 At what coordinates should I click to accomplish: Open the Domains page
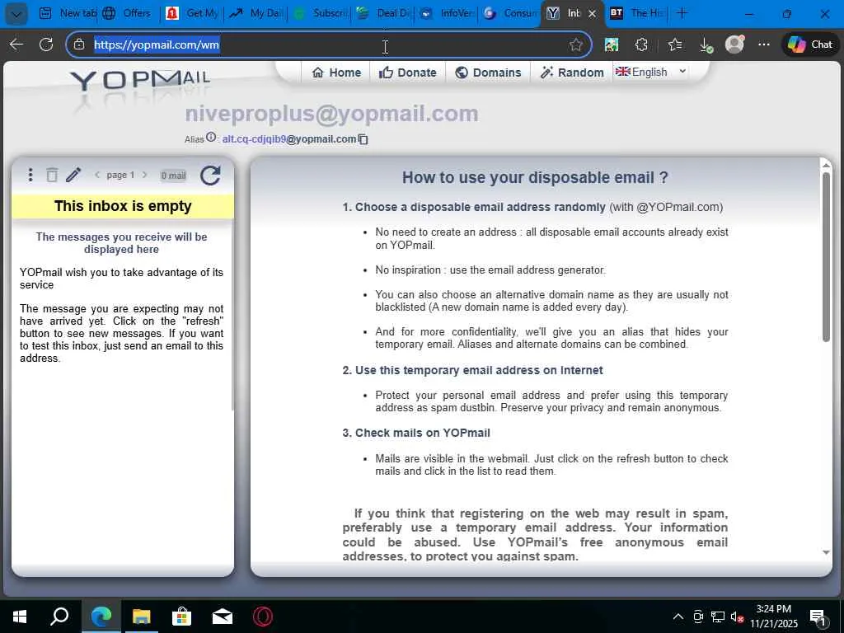coord(488,73)
